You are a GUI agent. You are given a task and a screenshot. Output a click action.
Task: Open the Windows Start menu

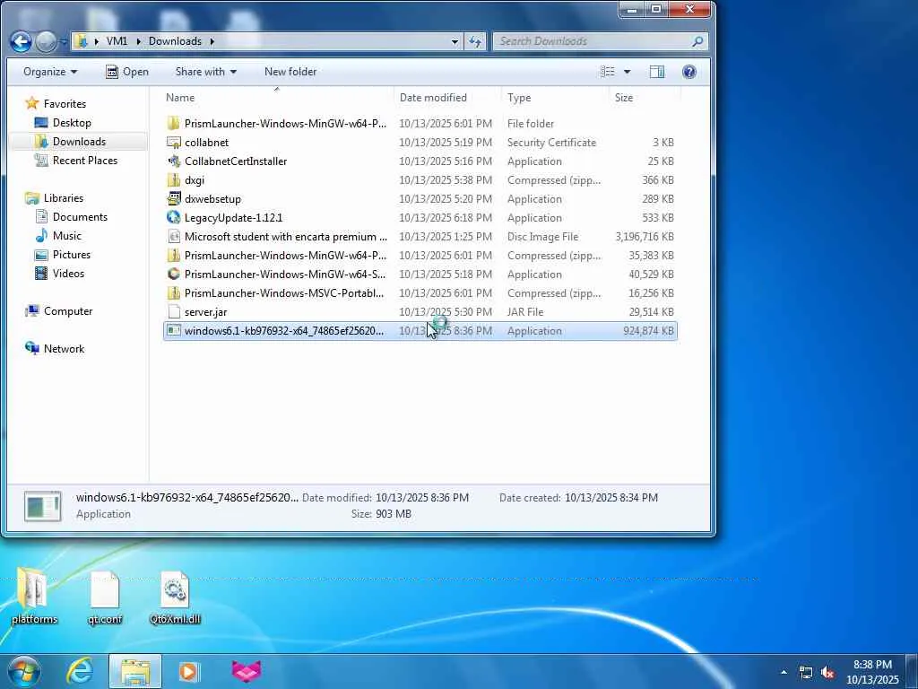tap(24, 671)
